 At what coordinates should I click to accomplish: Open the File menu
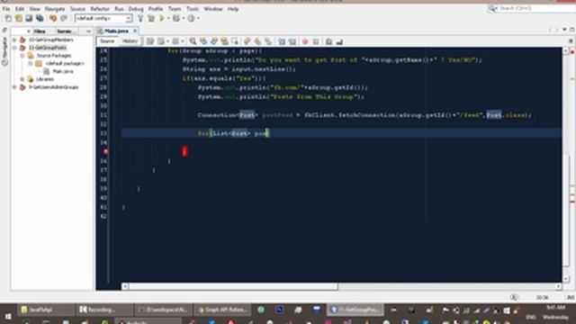[x=6, y=9]
